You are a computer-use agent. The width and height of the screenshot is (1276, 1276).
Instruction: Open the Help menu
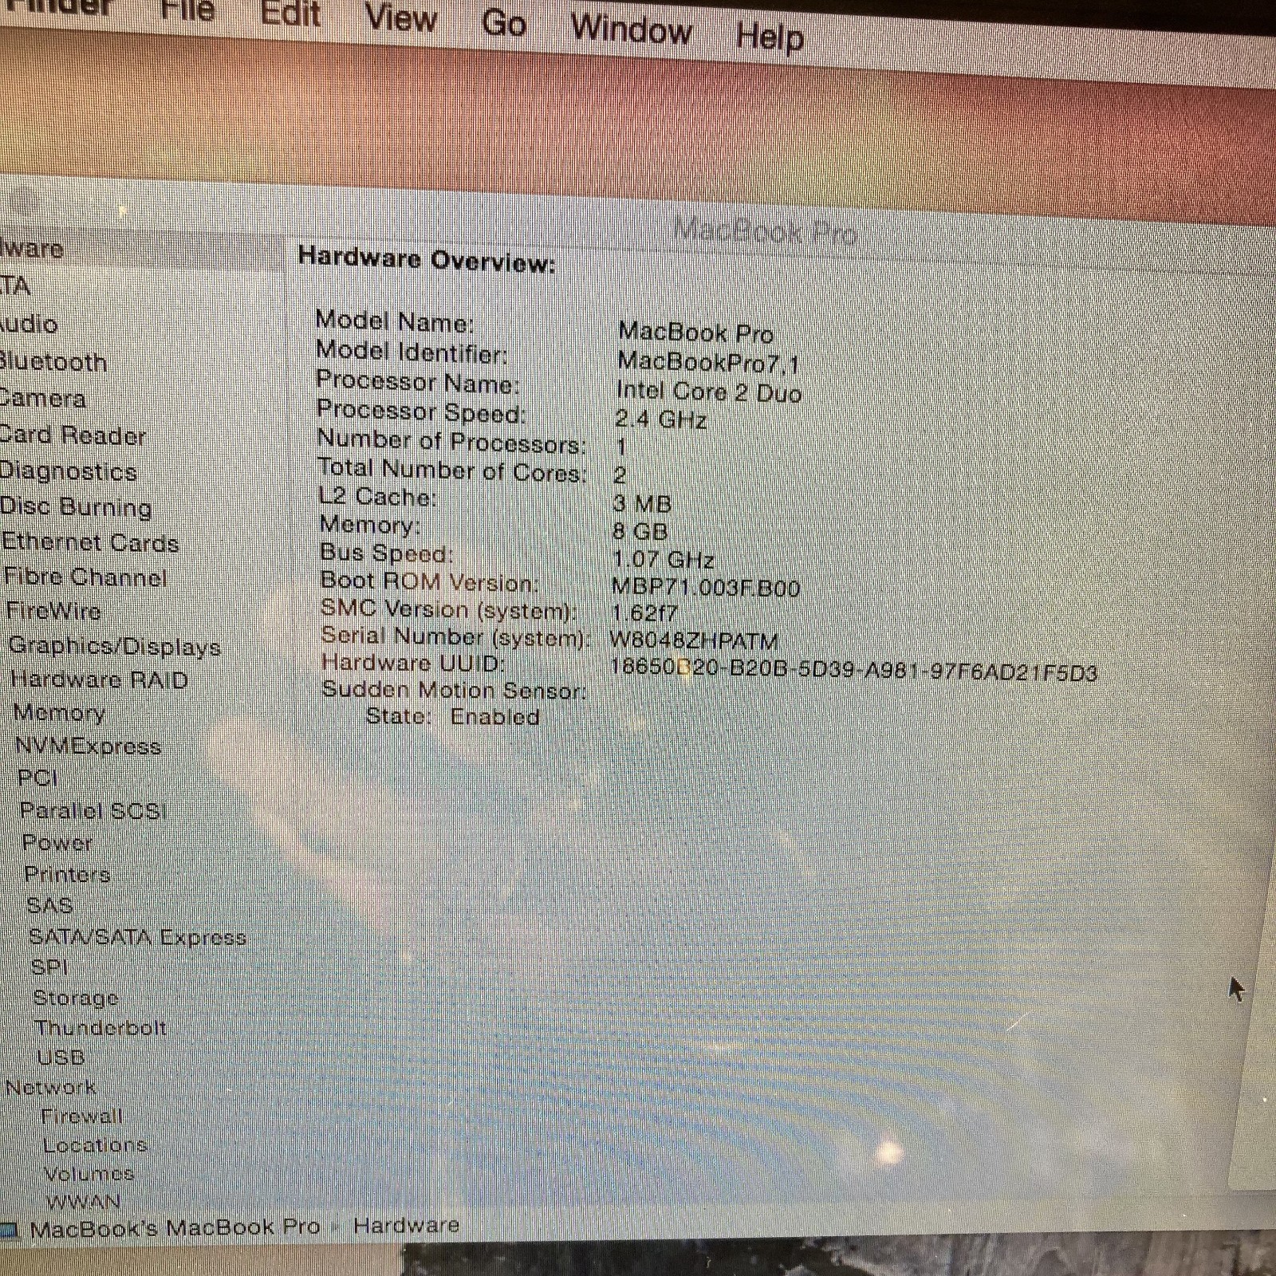[770, 37]
